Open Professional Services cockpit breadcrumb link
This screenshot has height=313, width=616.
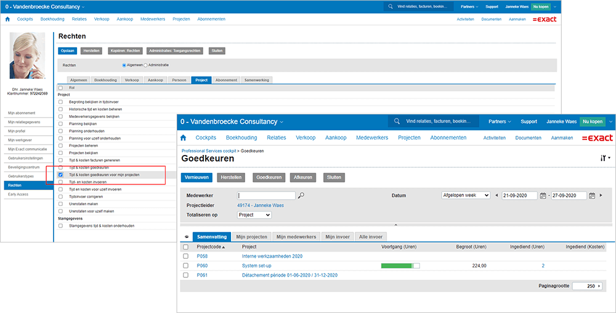tap(209, 151)
